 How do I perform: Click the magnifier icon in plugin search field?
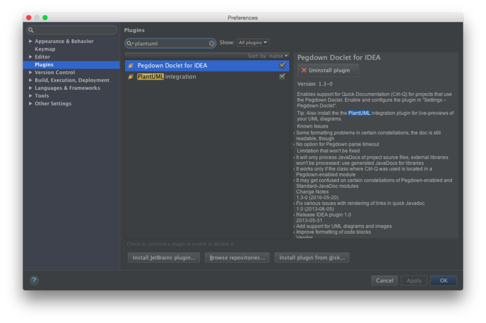tap(129, 43)
